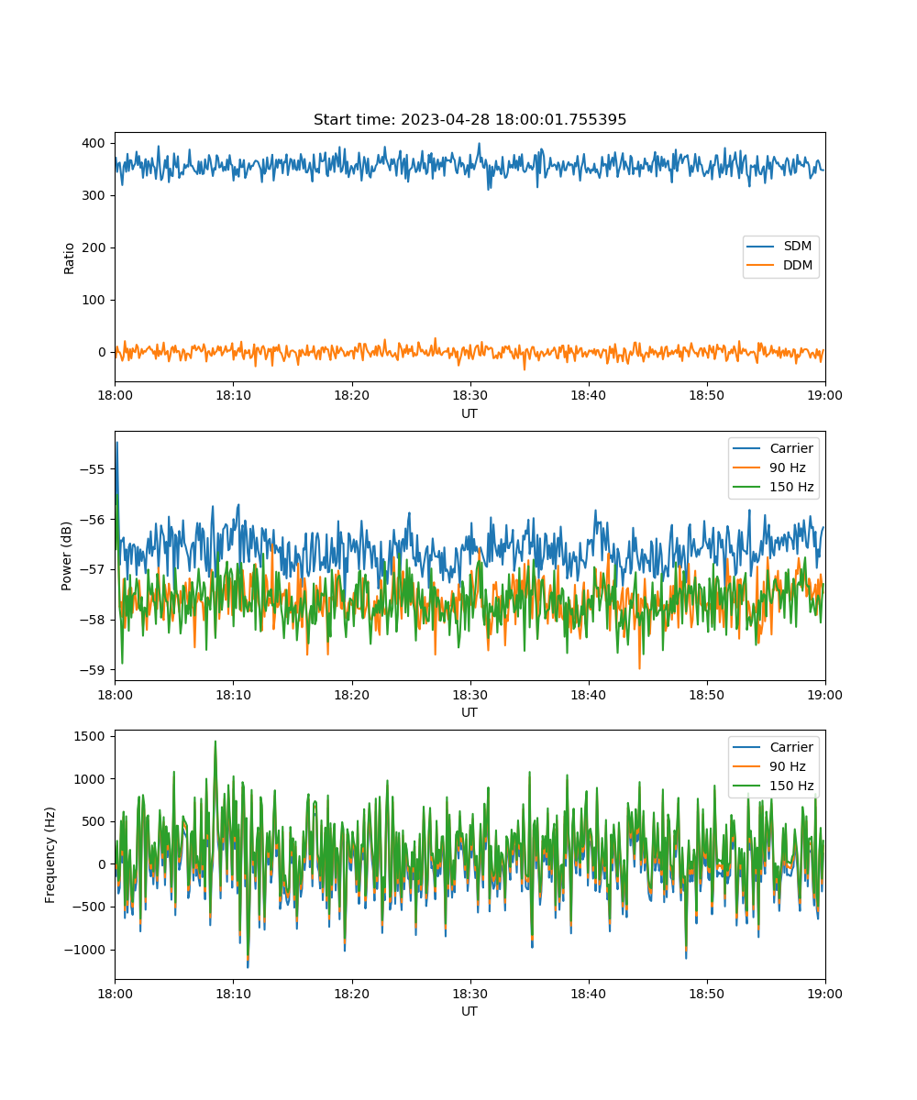Click the 'Ratio' y-axis label
This screenshot has width=917, height=1100.
(x=70, y=258)
